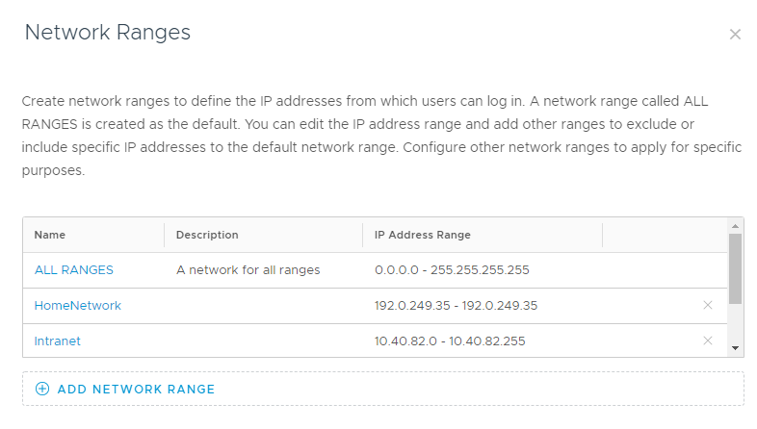The width and height of the screenshot is (757, 429).
Task: Delete the HomeNetwork range with its X icon
Action: pyautogui.click(x=708, y=305)
